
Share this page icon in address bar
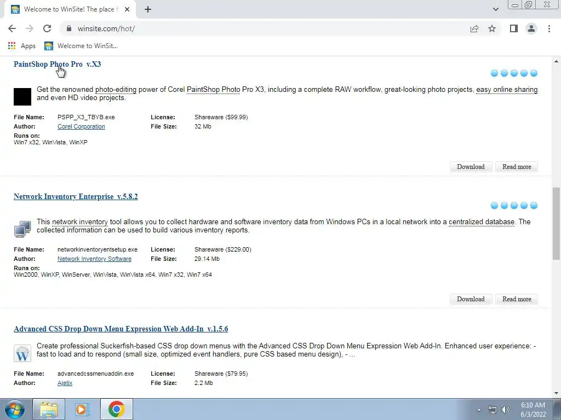point(474,28)
